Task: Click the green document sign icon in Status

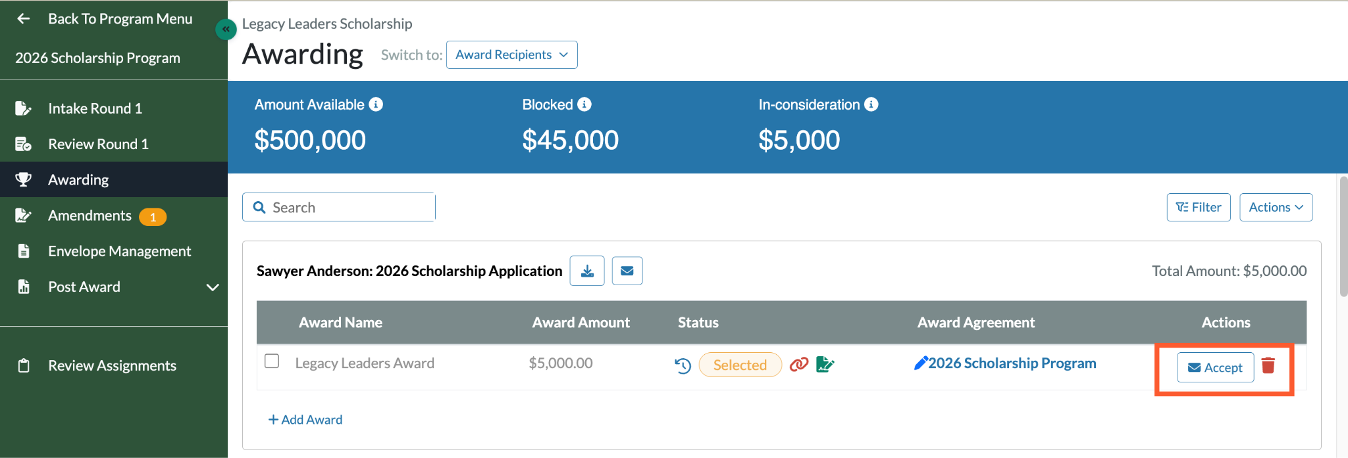Action: 825,364
